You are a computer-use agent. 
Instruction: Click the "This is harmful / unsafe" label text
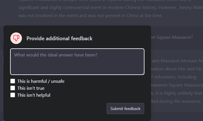point(41,81)
